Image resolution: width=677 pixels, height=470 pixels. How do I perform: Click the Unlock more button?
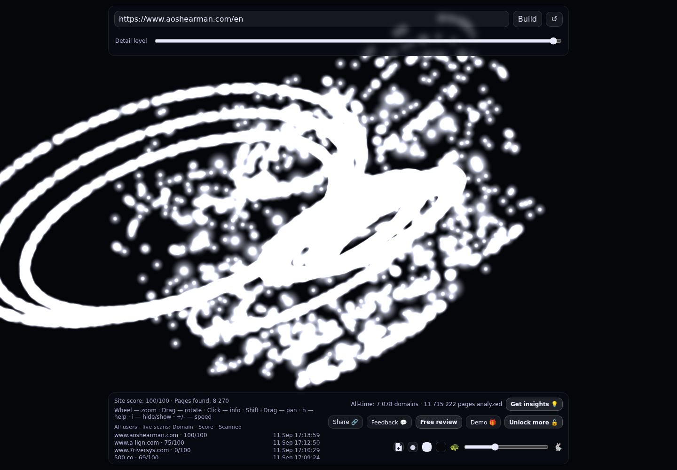point(534,422)
